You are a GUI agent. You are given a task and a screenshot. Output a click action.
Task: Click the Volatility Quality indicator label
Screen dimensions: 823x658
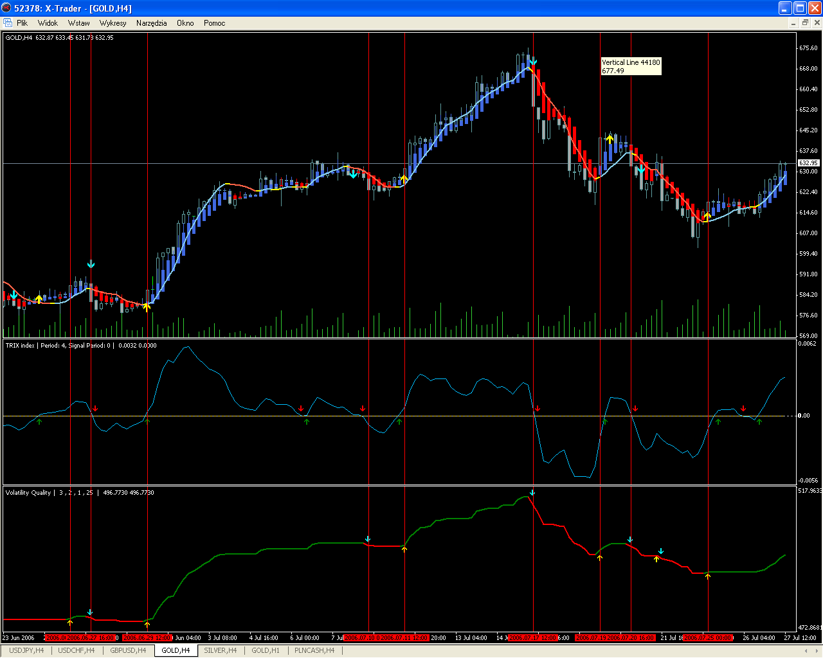tap(80, 493)
